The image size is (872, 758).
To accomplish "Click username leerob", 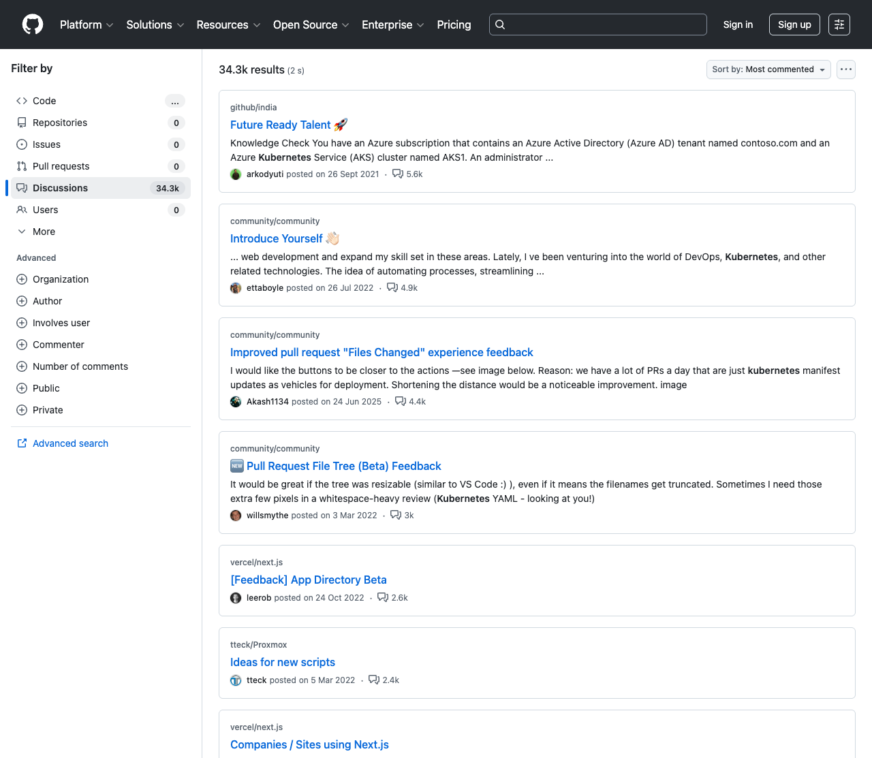I will pyautogui.click(x=259, y=598).
